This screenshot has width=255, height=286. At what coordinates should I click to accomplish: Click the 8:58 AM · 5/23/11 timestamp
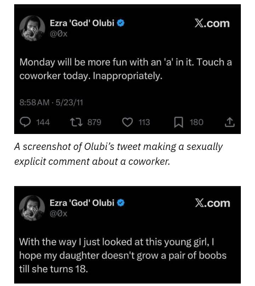point(51,103)
